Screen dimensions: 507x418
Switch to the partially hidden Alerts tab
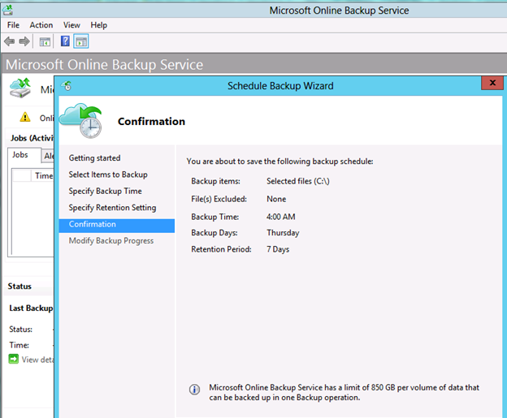point(48,156)
